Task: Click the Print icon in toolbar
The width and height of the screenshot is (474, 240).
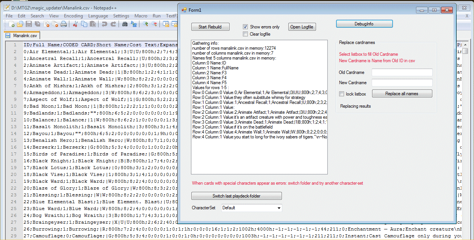Action: coord(64,24)
